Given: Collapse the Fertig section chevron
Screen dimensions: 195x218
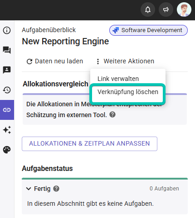Looking at the screenshot, I should click(x=29, y=189).
